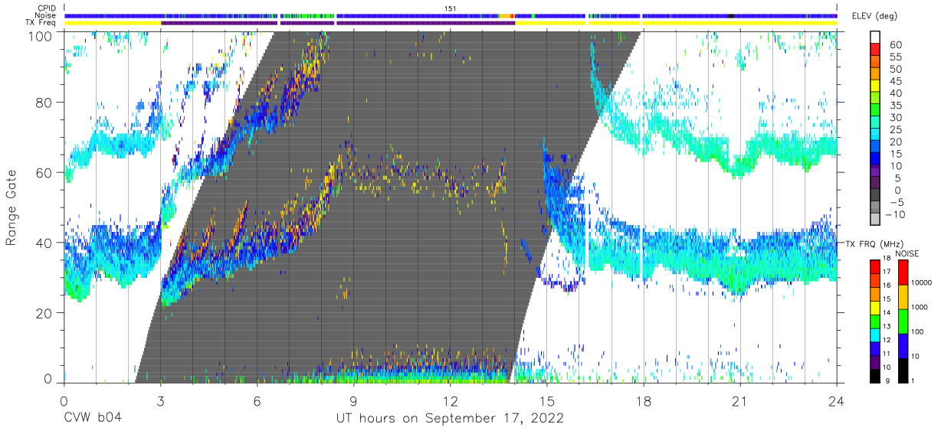Click the 25 value on the elevation scale
This screenshot has height=434, width=941.
click(896, 129)
